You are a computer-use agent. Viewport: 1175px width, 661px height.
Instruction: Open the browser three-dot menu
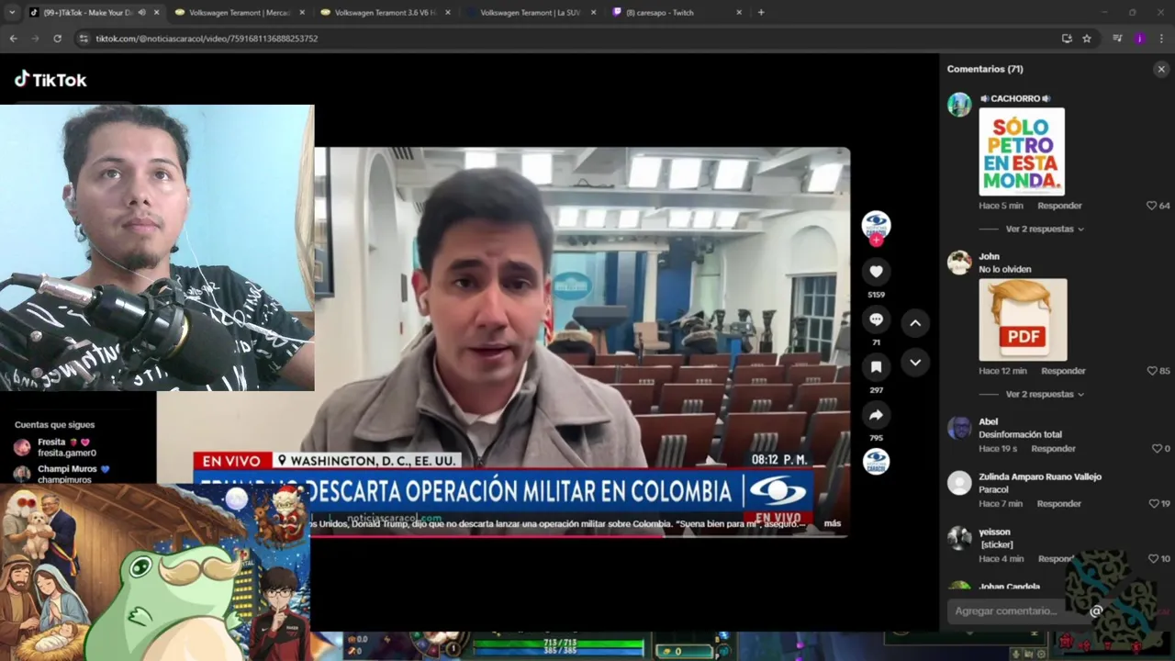pos(1161,39)
